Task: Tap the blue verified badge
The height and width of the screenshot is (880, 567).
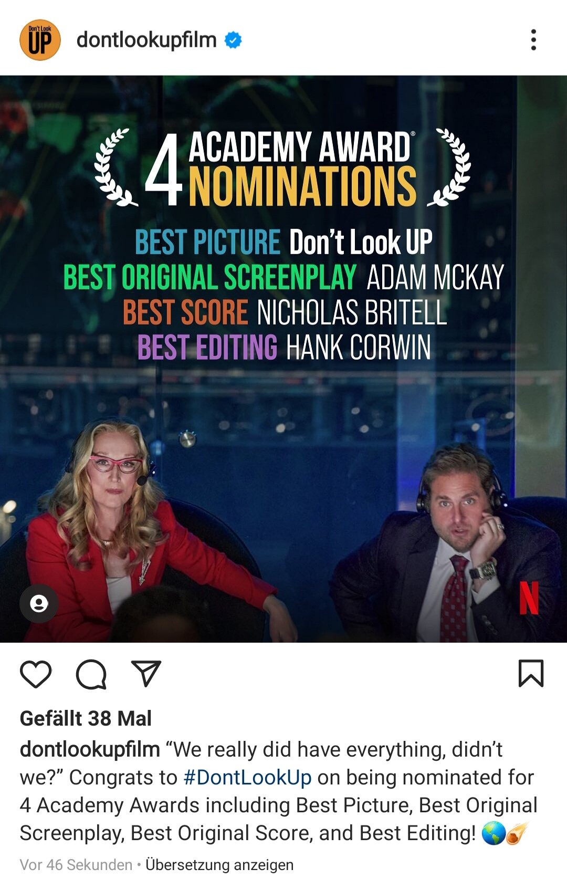Action: point(233,40)
